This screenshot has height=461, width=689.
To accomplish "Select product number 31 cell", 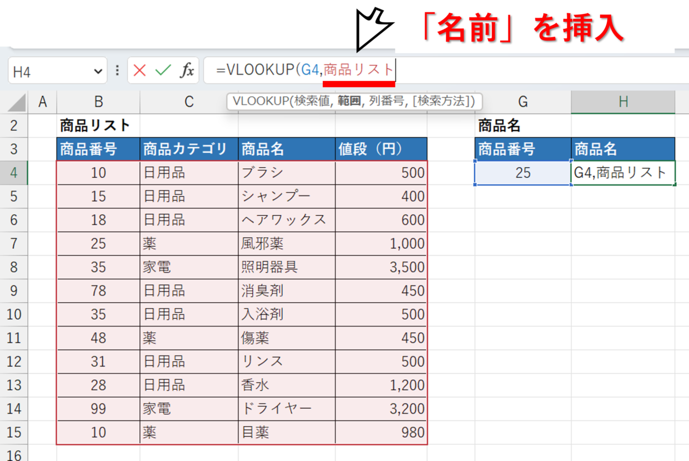I will point(98,362).
